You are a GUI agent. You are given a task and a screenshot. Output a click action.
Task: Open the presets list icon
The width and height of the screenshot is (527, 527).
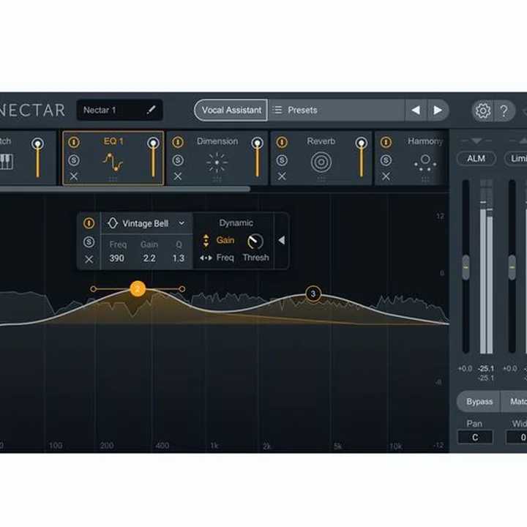[x=277, y=110]
